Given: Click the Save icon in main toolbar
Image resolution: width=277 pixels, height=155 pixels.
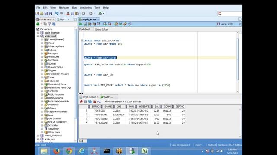Looking at the screenshot, I should click(x=46, y=13).
